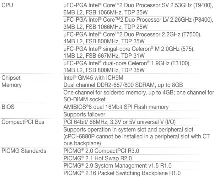Click the BIOS label
Image resolution: width=214 pixels, height=177 pixels.
[x=8, y=107]
